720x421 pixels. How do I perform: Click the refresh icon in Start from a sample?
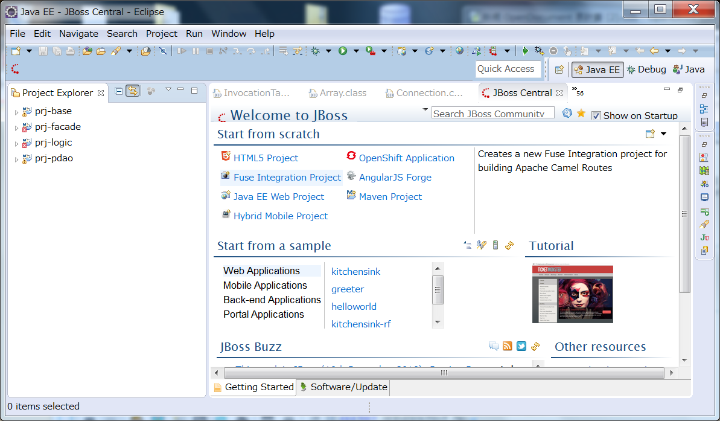[x=509, y=245]
